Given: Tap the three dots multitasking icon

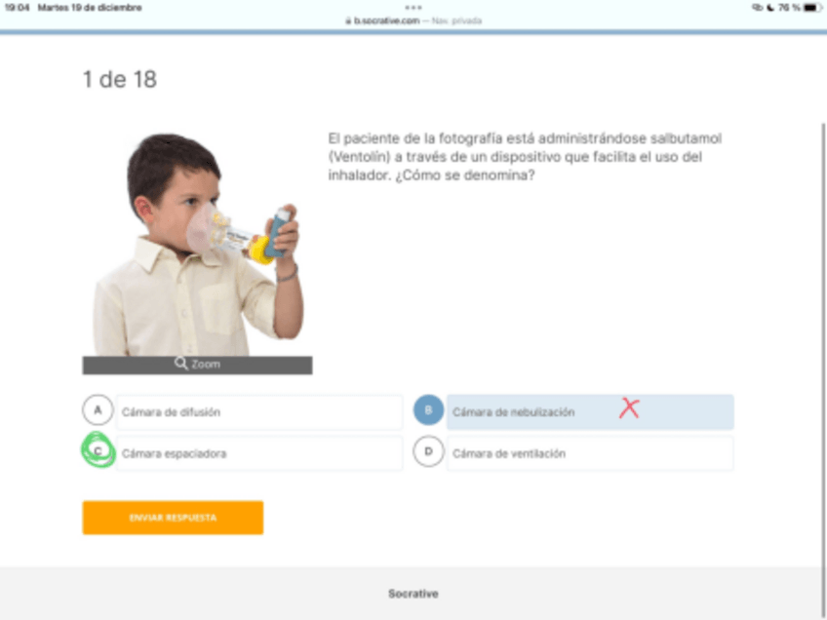Looking at the screenshot, I should pos(413,8).
